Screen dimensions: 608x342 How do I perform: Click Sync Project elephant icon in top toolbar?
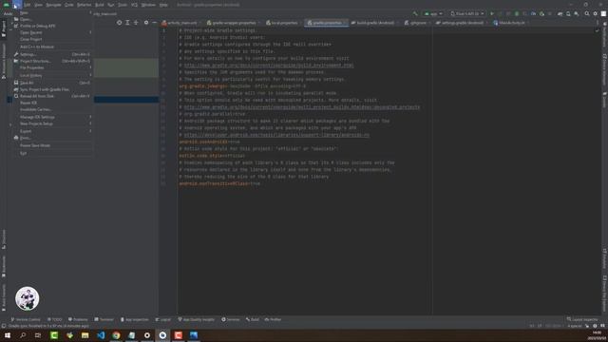pos(560,13)
